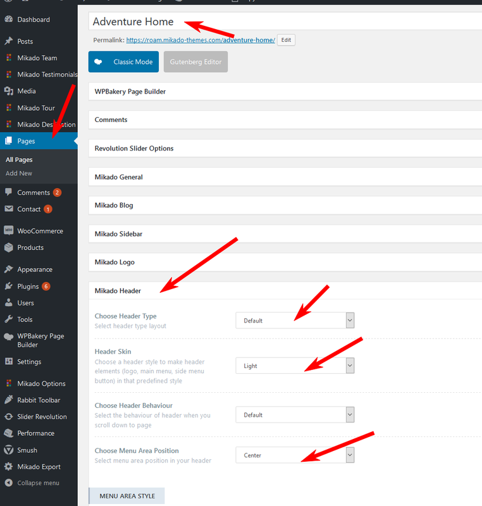The height and width of the screenshot is (506, 482).
Task: Click the Products box icon
Action: point(9,247)
